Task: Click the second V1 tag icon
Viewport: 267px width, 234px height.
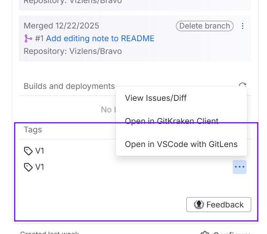Action: (28, 167)
